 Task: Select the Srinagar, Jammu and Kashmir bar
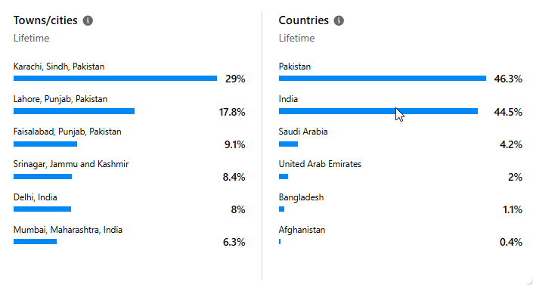(x=42, y=176)
